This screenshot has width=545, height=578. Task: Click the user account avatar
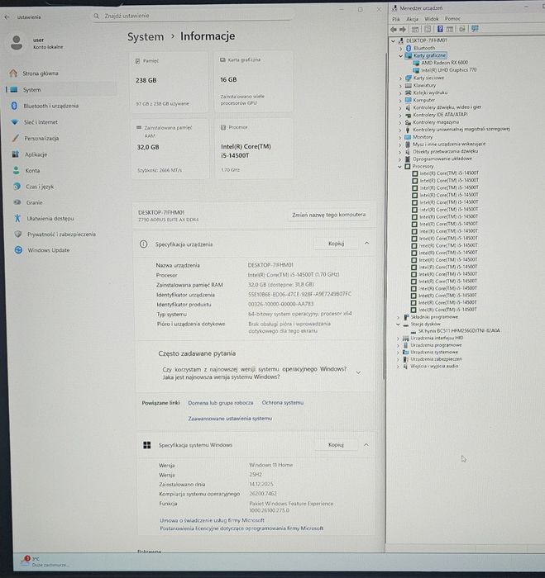17,43
